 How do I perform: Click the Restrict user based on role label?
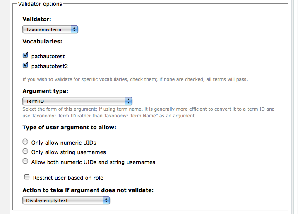[x=68, y=178]
